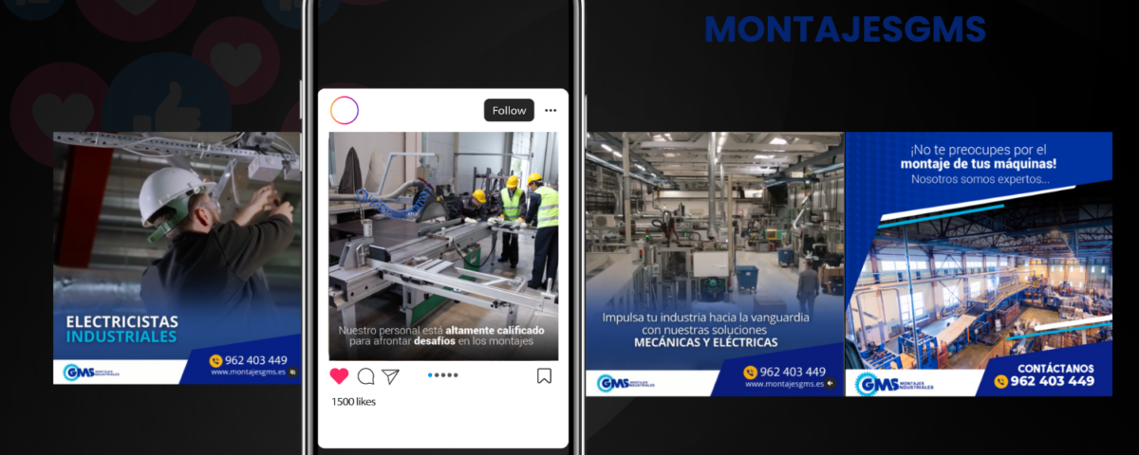The height and width of the screenshot is (455, 1139).
Task: Open comments via the speech bubble icon
Action: point(365,376)
